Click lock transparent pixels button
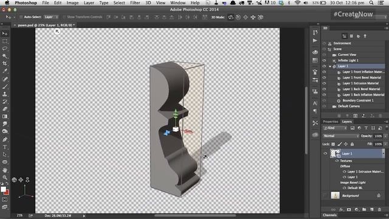The width and height of the screenshot is (389, 219). tap(333, 144)
